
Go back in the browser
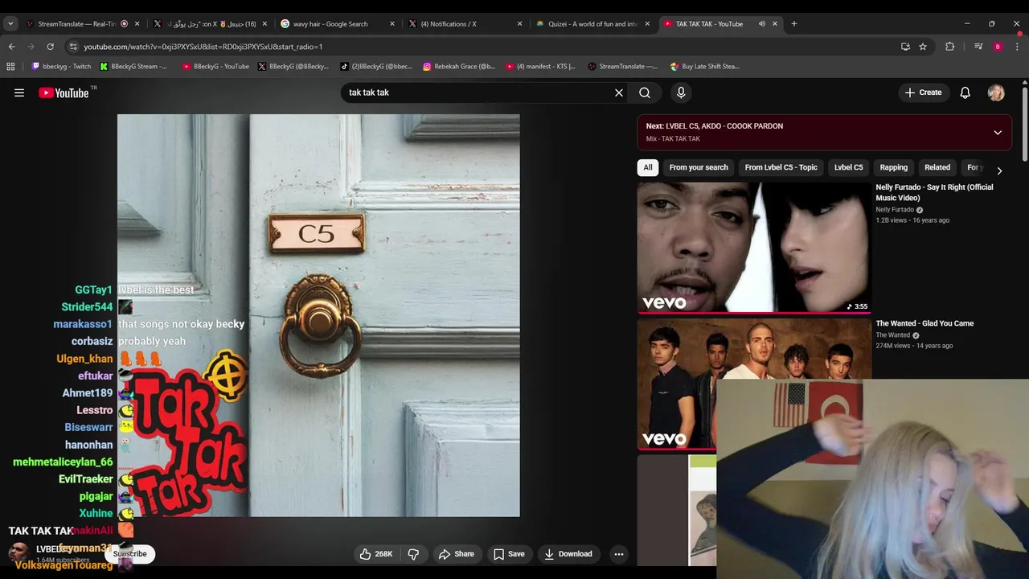tap(12, 47)
